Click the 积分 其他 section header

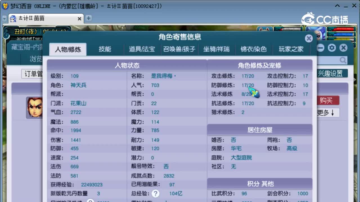point(260,184)
